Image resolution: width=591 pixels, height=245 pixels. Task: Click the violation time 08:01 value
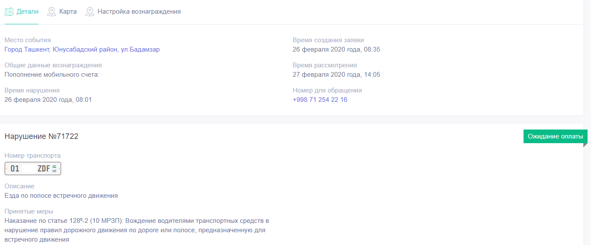point(48,100)
